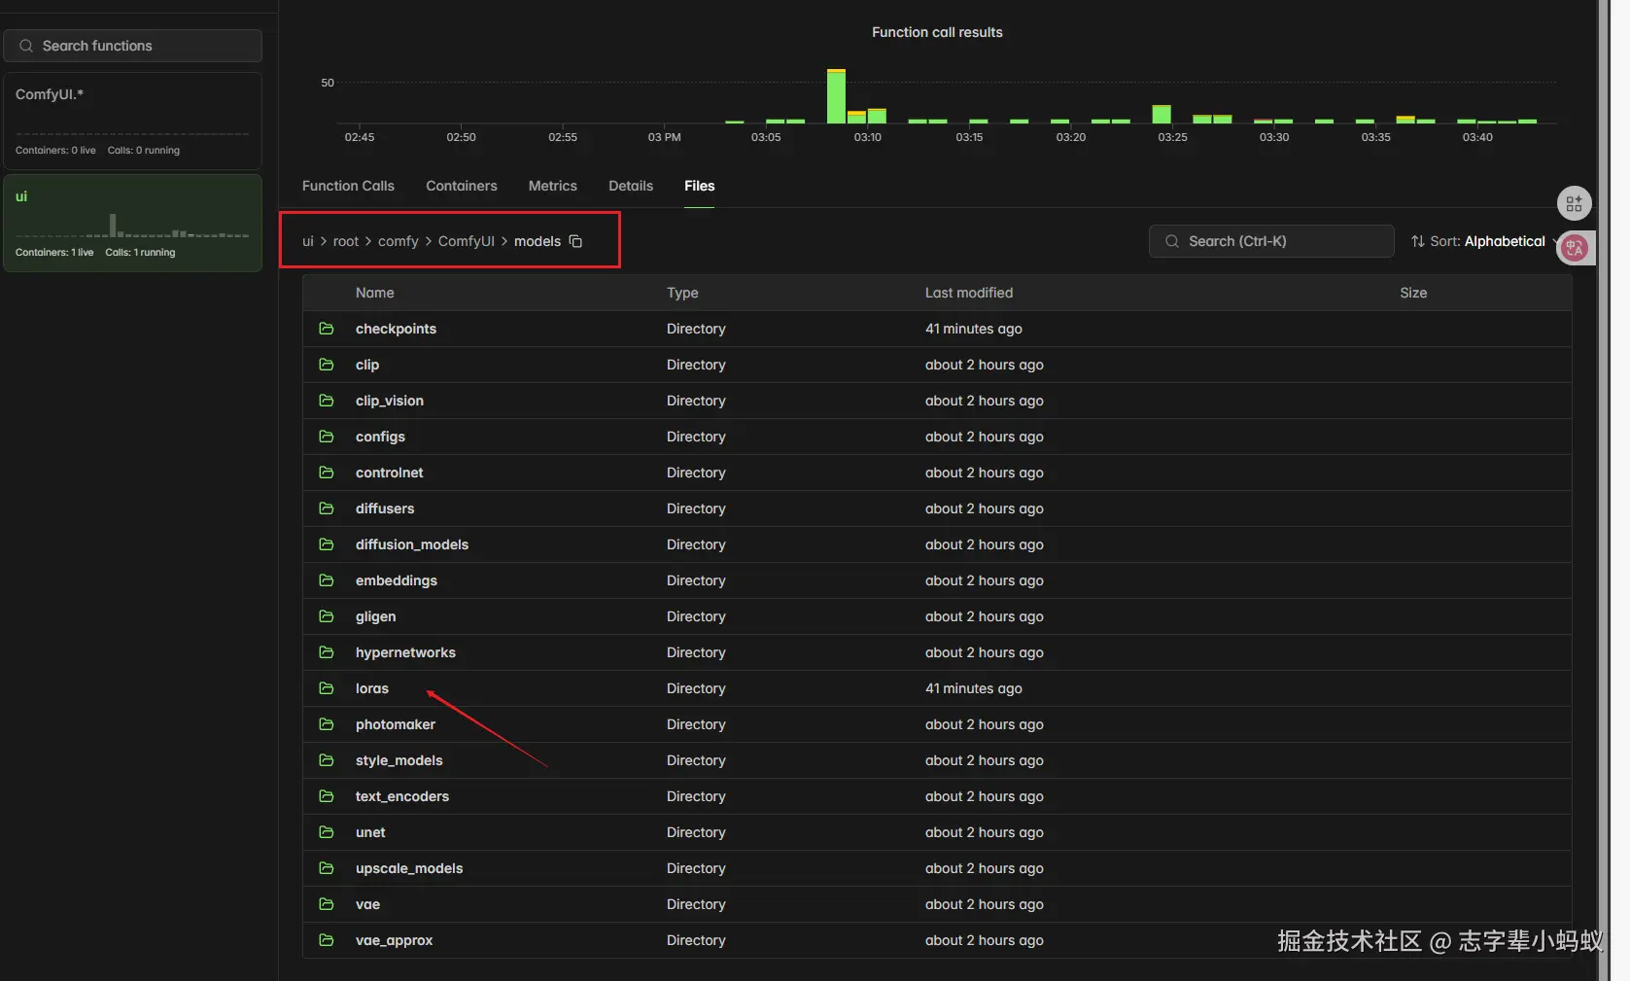Image resolution: width=1630 pixels, height=981 pixels.
Task: Click '41 minutes ago' in the loras row
Action: [974, 688]
